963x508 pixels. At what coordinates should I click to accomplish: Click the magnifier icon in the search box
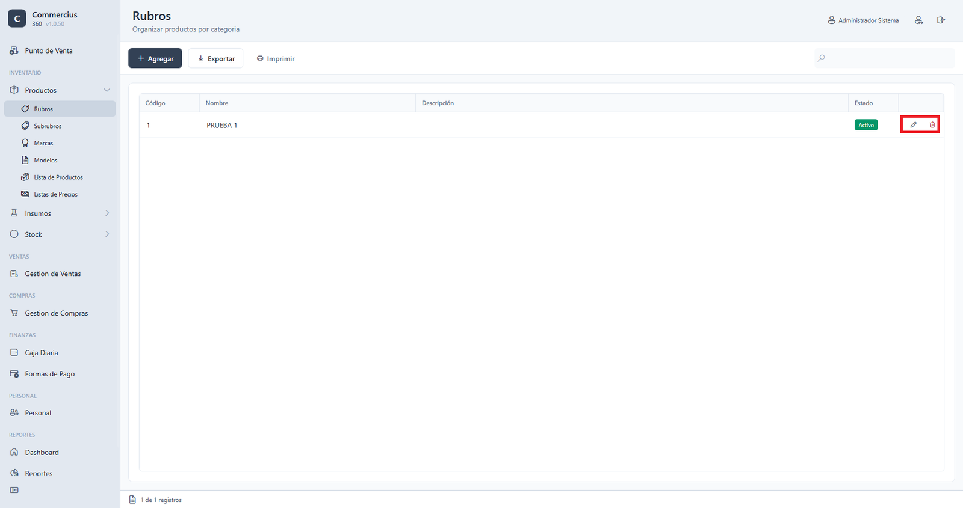pyautogui.click(x=821, y=58)
